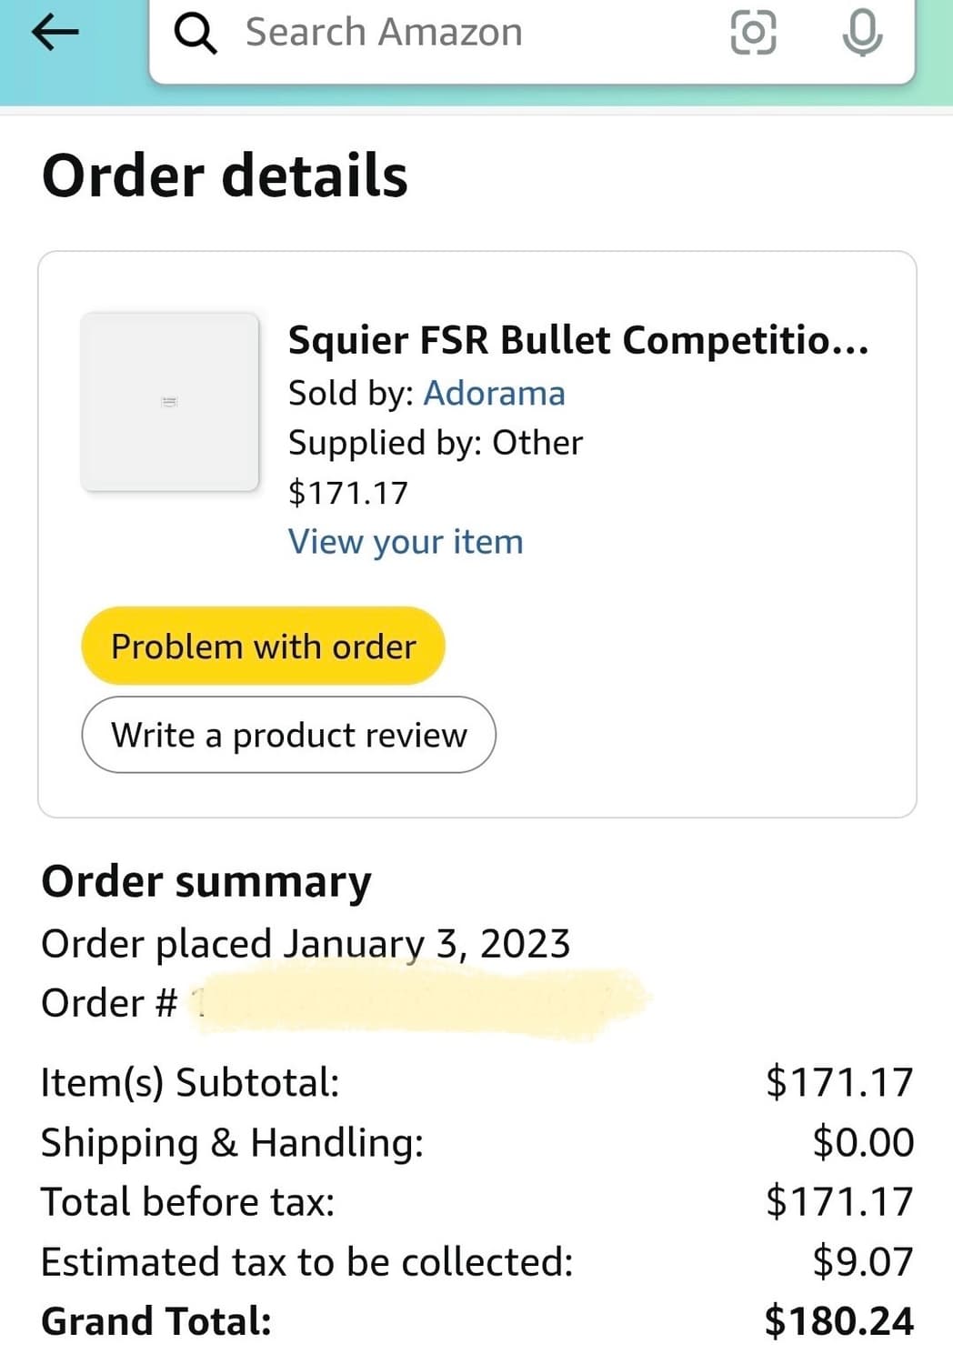Tap the highlighted Order # number
Image resolution: width=953 pixels, height=1364 pixels.
pos(418,1003)
